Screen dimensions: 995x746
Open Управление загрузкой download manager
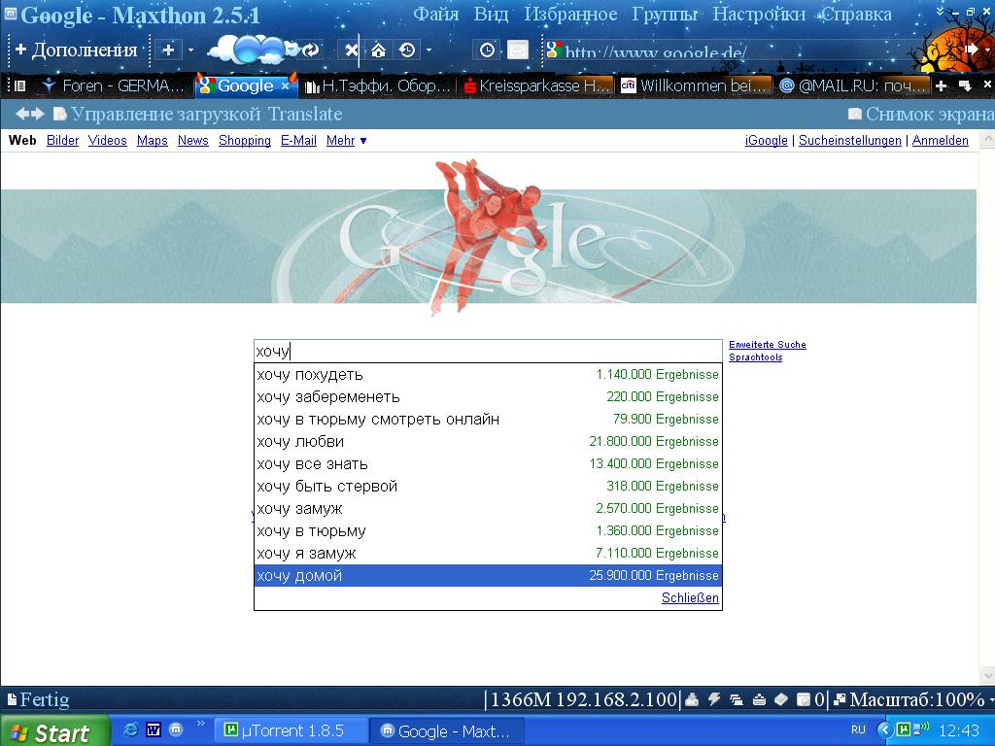click(157, 115)
